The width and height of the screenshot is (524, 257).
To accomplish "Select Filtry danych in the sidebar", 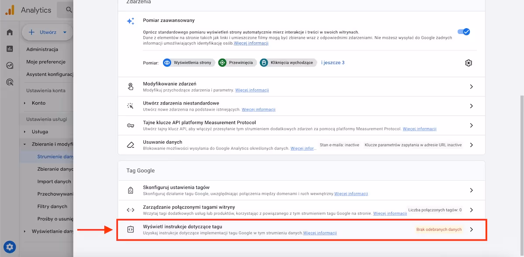I will point(52,206).
